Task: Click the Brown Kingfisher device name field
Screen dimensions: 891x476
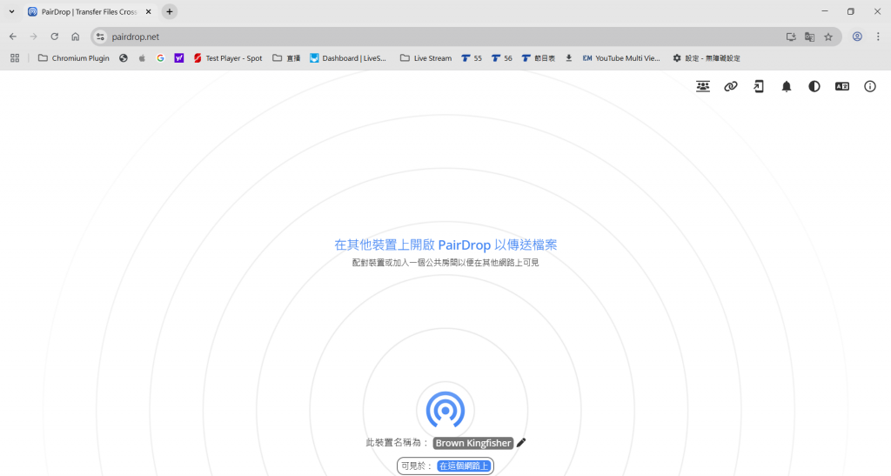Action: click(x=473, y=443)
